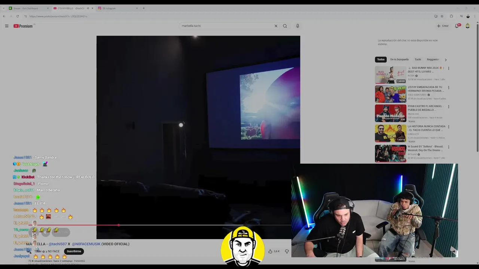Image resolution: width=479 pixels, height=269 pixels.
Task: Open the browser profile avatar
Action: (468, 16)
